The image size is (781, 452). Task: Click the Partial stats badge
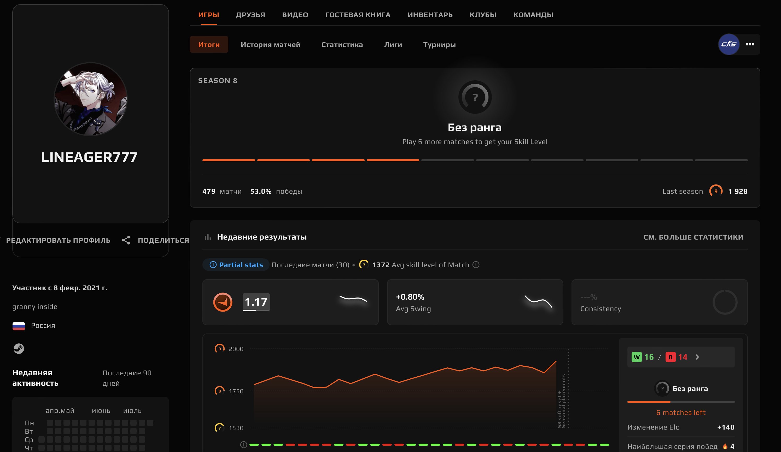(236, 265)
